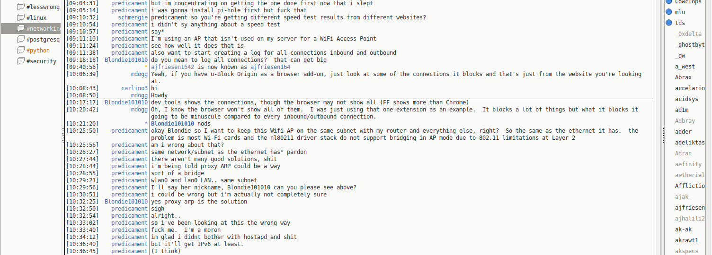Select user acidsys in the nick list
Viewport: 712px width, 255px height.
coord(686,99)
